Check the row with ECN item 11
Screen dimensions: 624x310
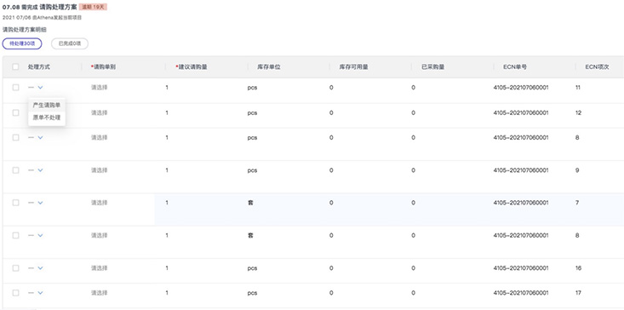[15, 88]
